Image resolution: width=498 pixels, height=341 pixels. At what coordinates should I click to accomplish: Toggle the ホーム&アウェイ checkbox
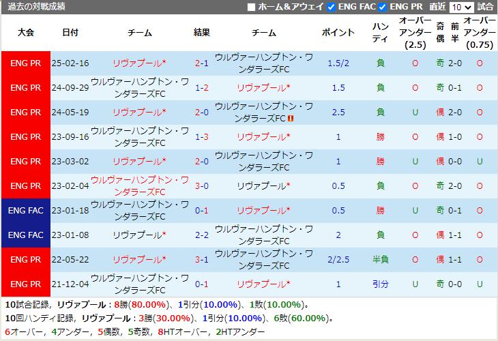(x=251, y=7)
